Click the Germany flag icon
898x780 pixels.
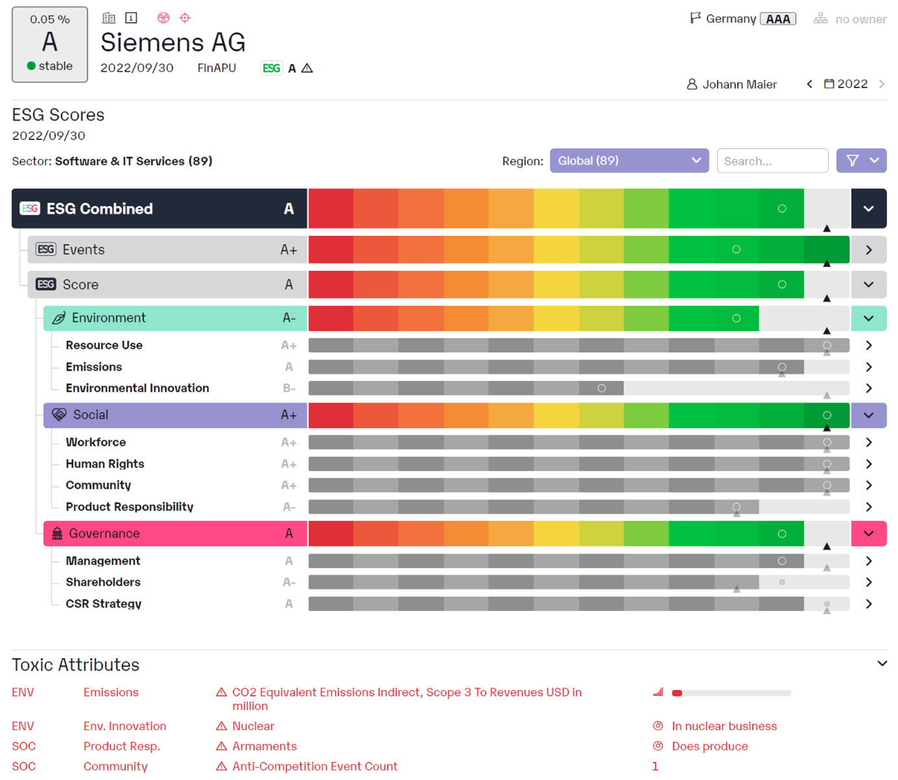click(x=695, y=18)
